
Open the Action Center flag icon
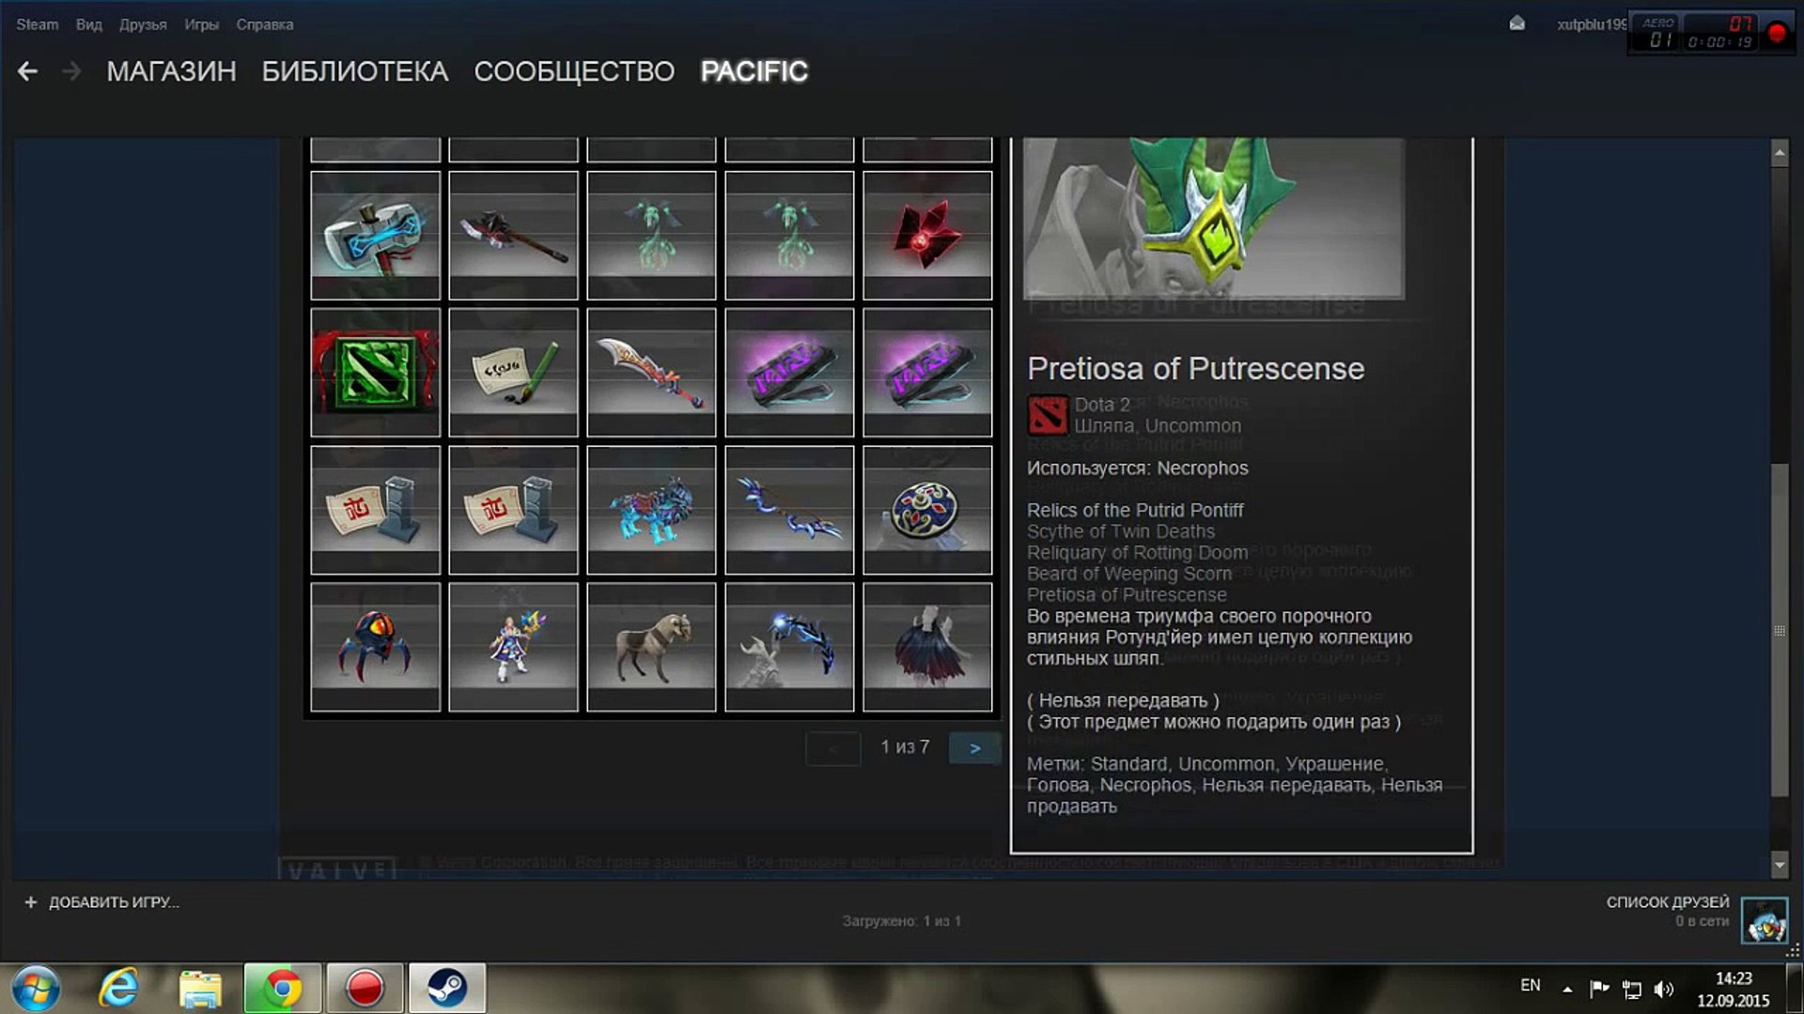1599,989
